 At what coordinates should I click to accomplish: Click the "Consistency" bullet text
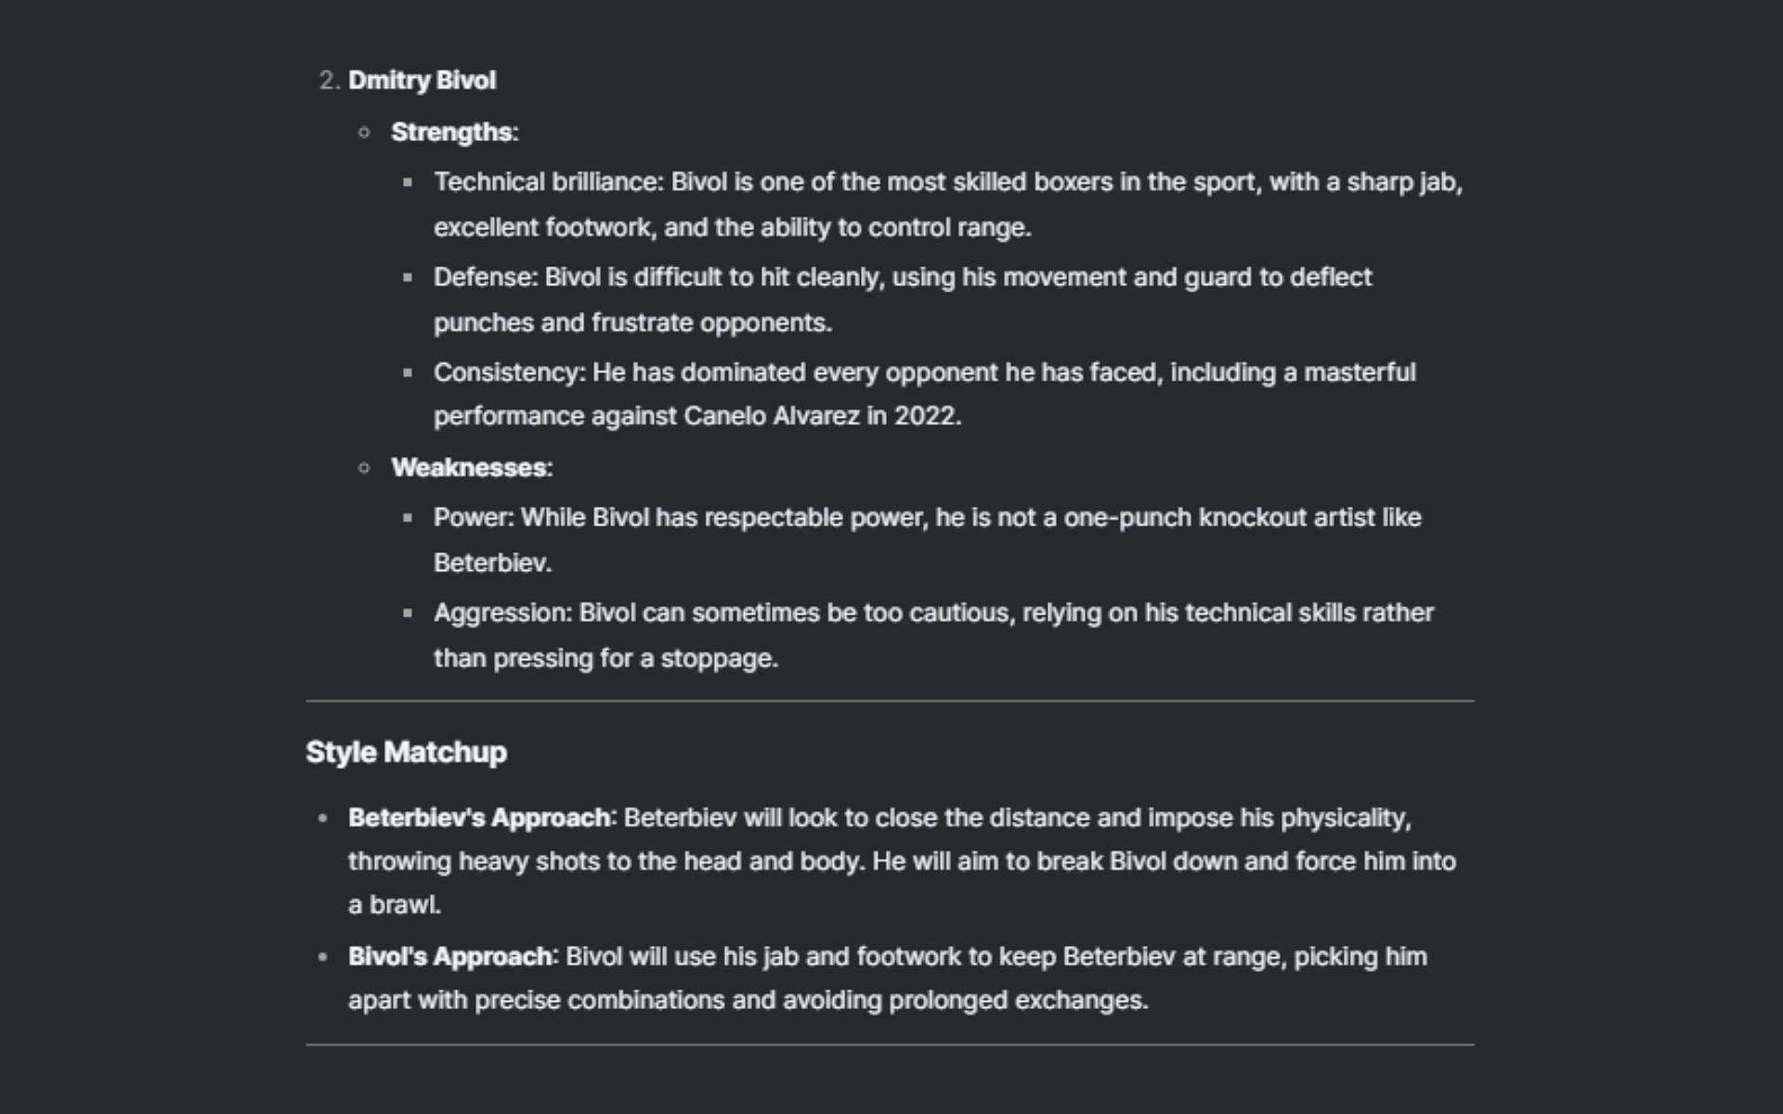pyautogui.click(x=508, y=373)
